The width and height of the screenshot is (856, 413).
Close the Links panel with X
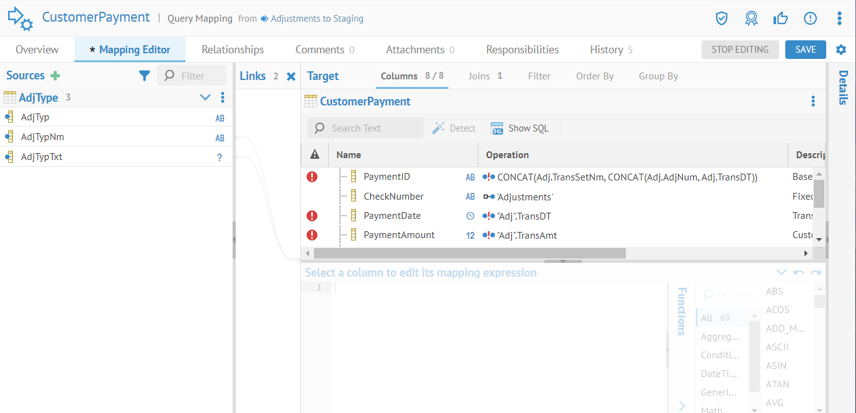point(291,76)
